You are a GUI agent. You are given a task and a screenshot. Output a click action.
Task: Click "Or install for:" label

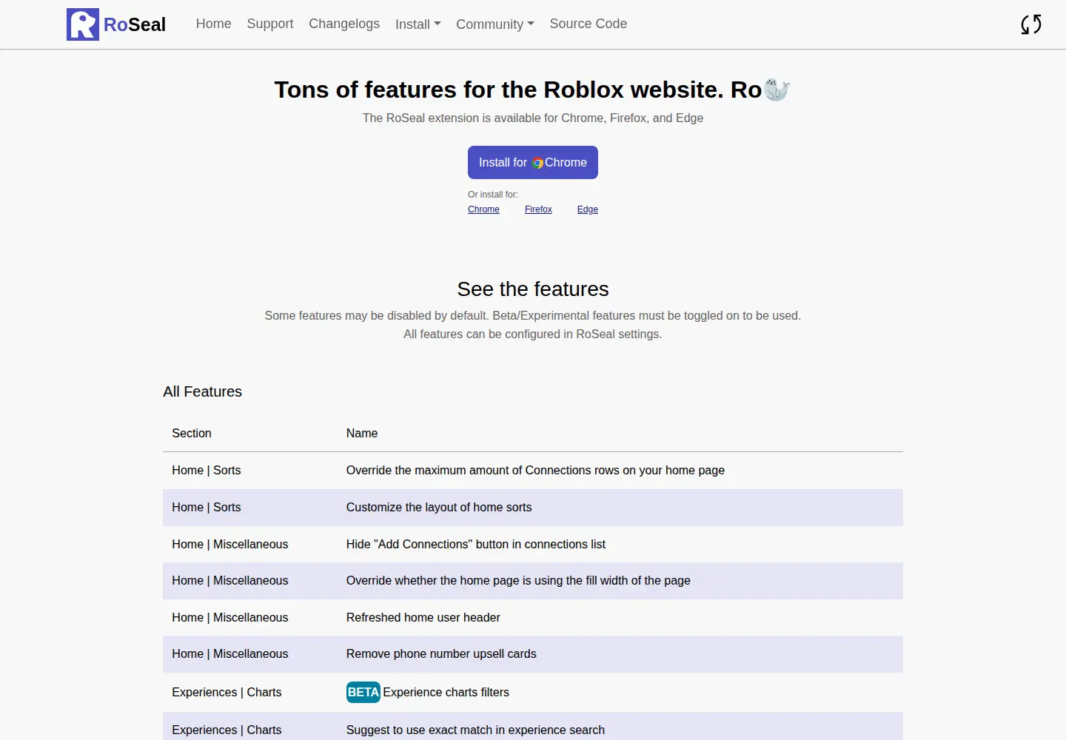(x=493, y=195)
